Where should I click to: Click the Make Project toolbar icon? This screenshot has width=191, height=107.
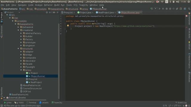click(152, 9)
